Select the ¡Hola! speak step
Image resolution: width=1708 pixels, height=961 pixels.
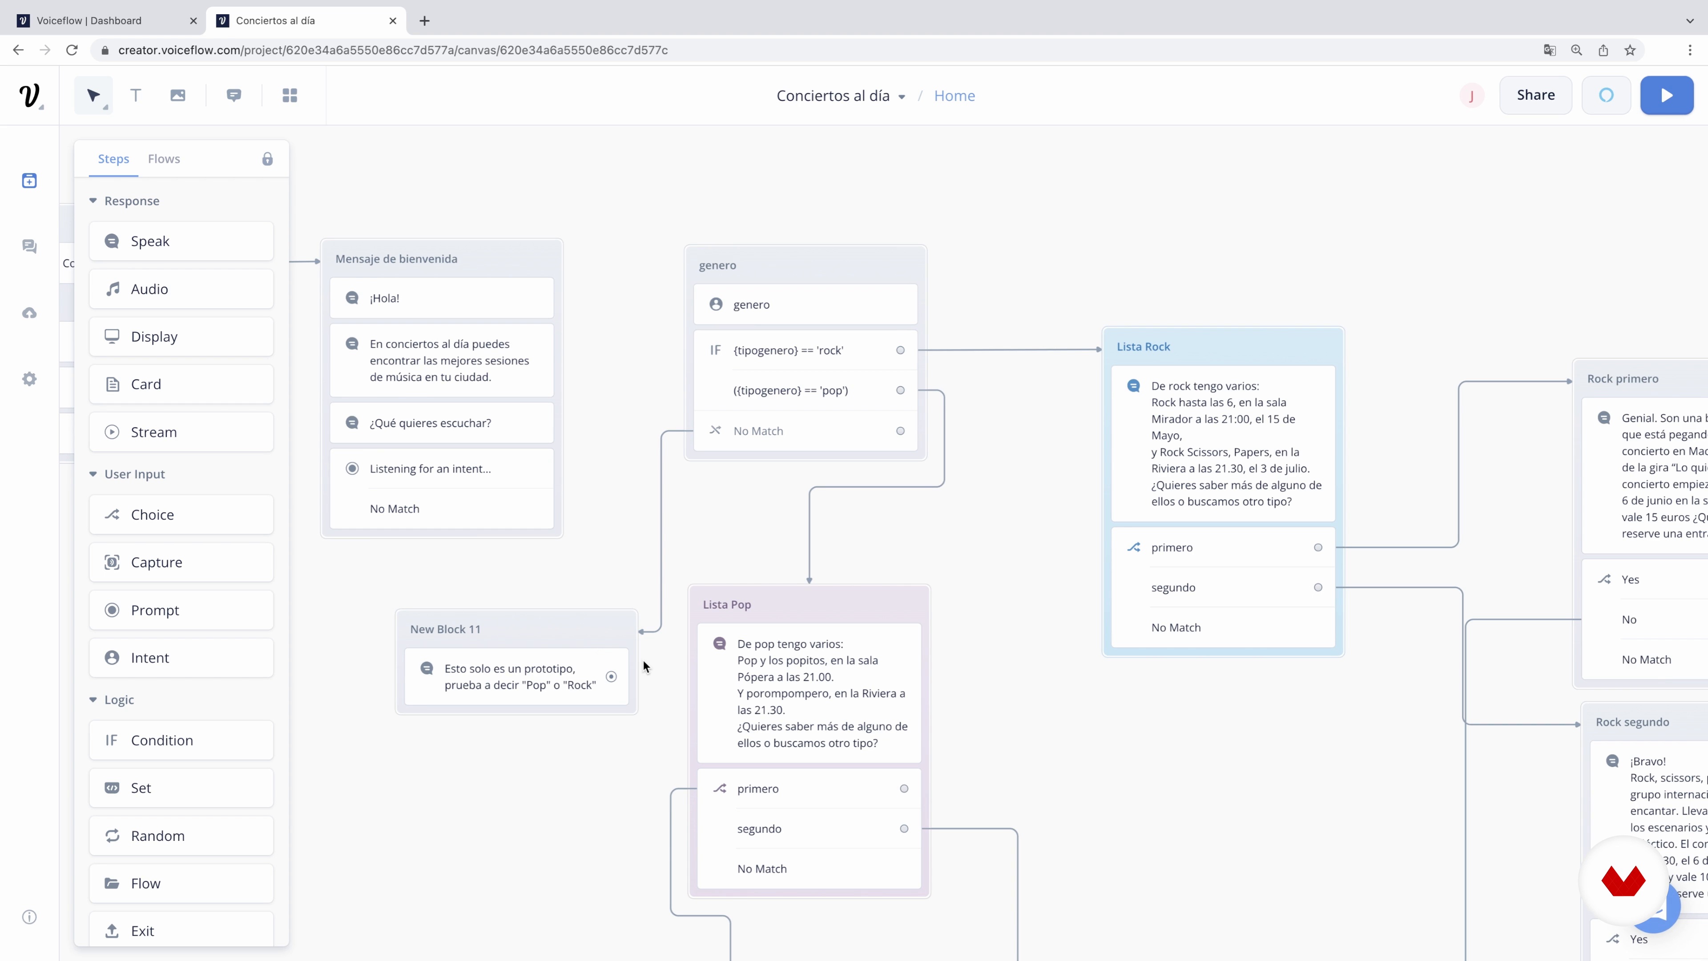(442, 299)
